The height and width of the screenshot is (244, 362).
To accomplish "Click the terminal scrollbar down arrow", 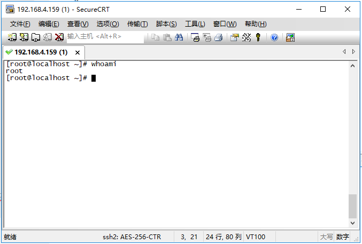I will click(x=352, y=223).
